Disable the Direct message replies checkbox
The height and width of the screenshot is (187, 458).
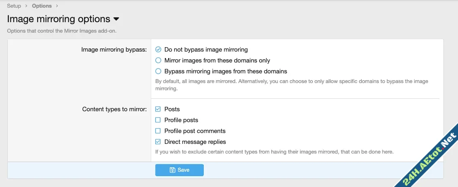158,142
